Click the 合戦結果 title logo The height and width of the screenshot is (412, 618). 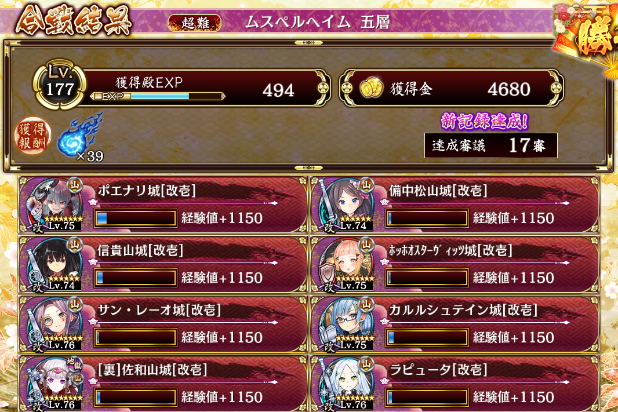tap(74, 20)
